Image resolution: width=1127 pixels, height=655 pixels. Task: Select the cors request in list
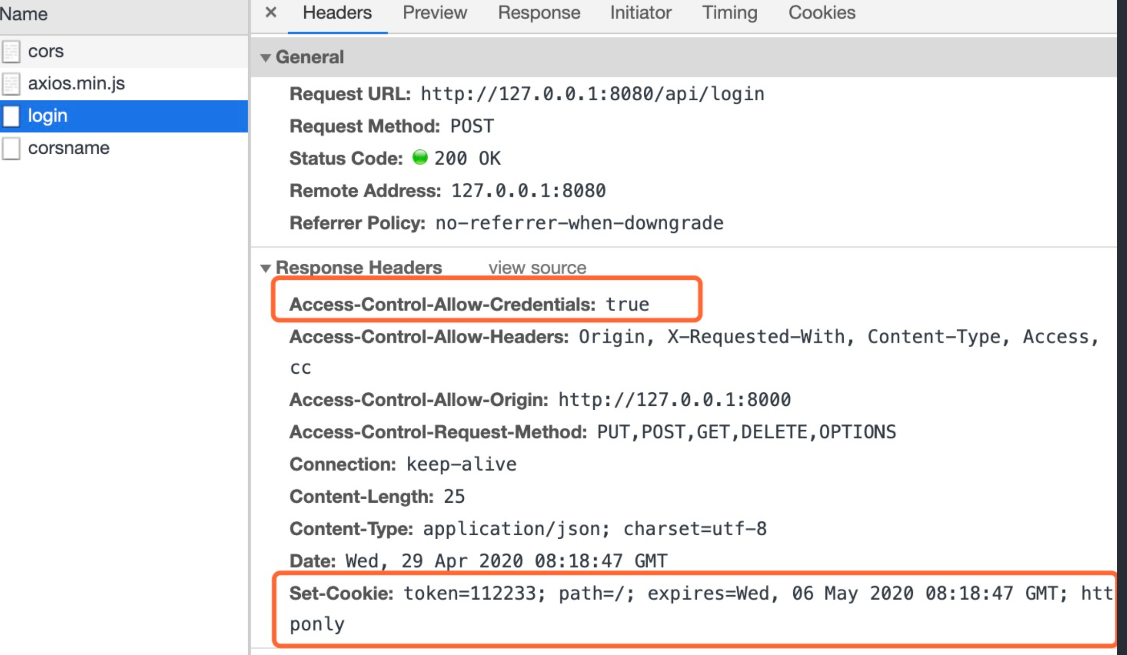(46, 52)
